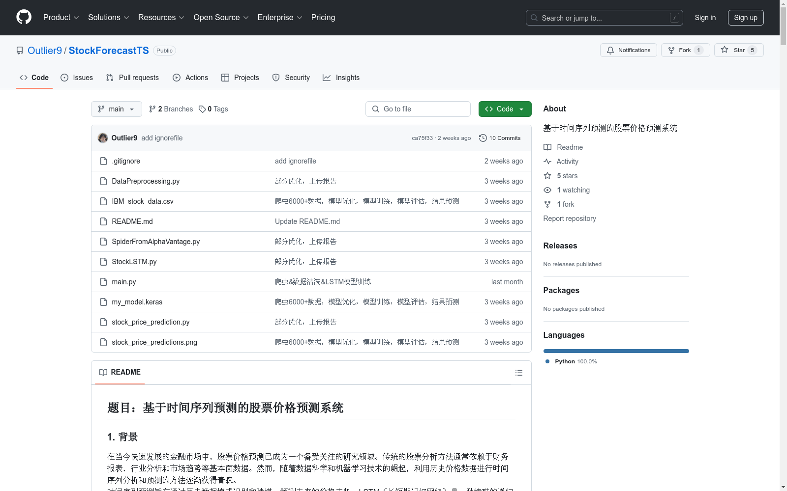Image resolution: width=787 pixels, height=491 pixels.
Task: View the 0 Tags list
Action: coord(213,109)
